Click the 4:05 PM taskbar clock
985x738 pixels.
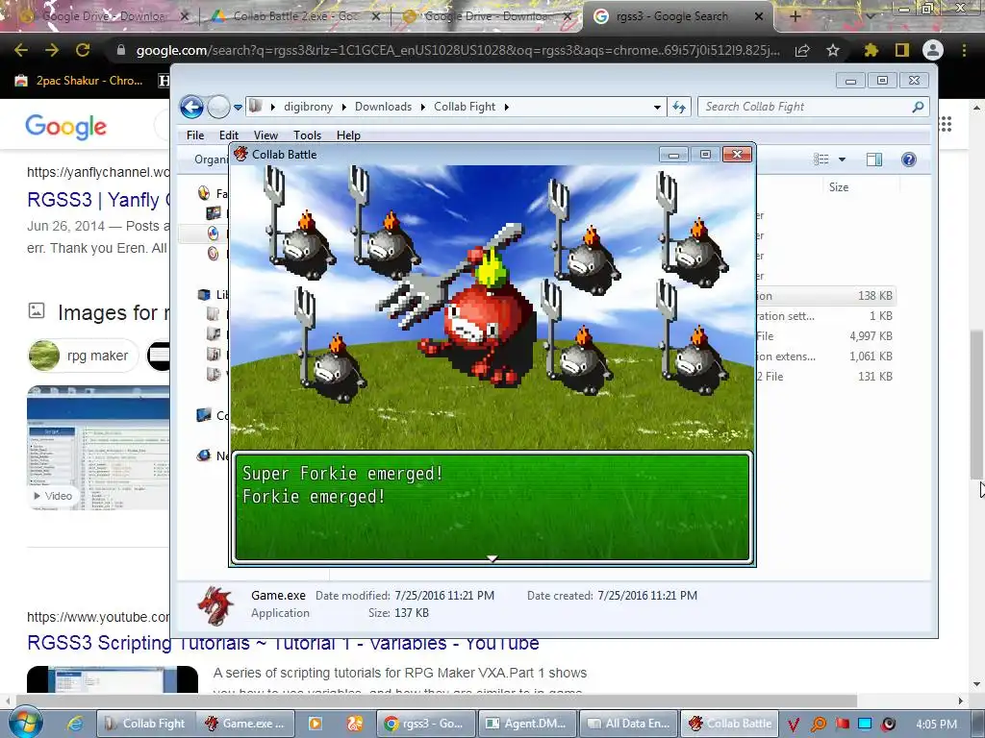click(936, 725)
